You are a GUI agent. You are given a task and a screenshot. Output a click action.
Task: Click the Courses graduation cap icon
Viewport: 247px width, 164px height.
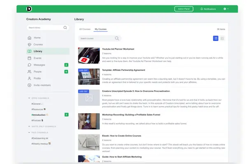tap(30, 45)
